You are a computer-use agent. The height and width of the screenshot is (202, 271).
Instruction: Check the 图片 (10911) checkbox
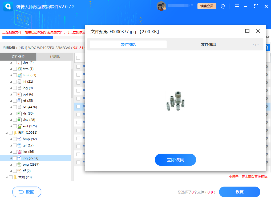coord(11,132)
